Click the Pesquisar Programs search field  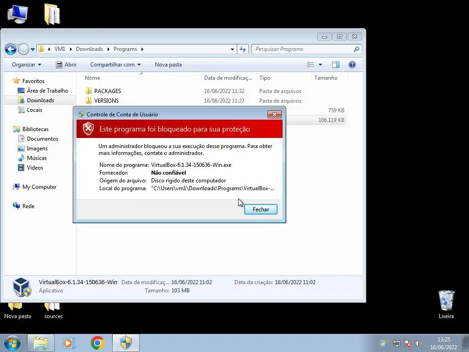pos(303,49)
